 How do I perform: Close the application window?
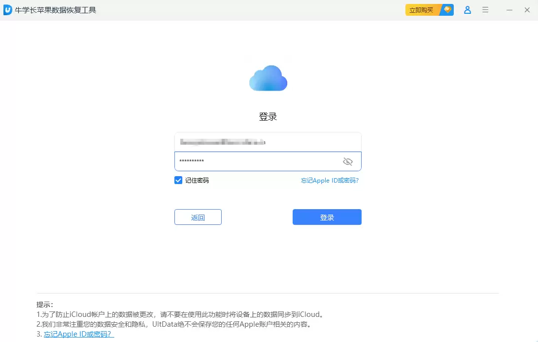pos(527,10)
